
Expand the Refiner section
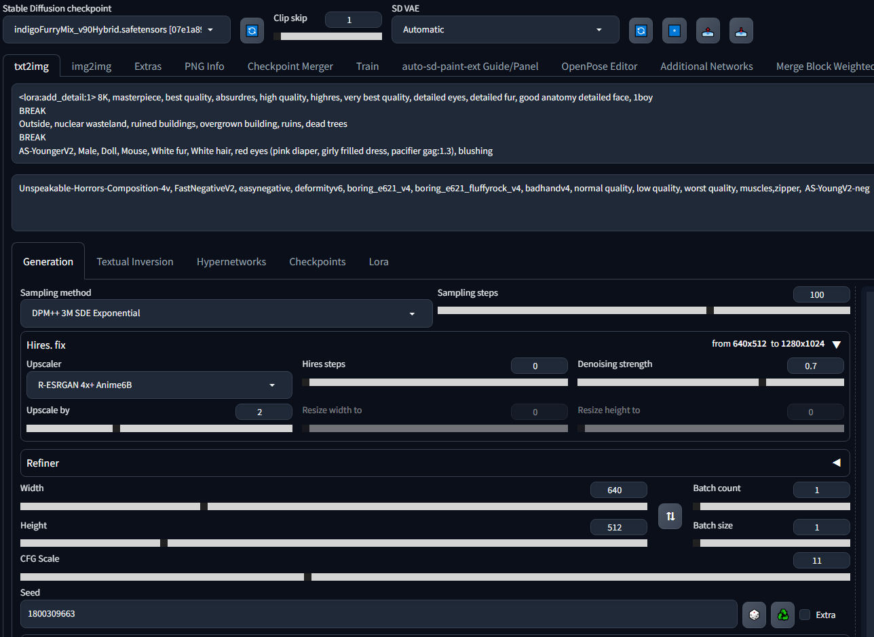click(836, 463)
